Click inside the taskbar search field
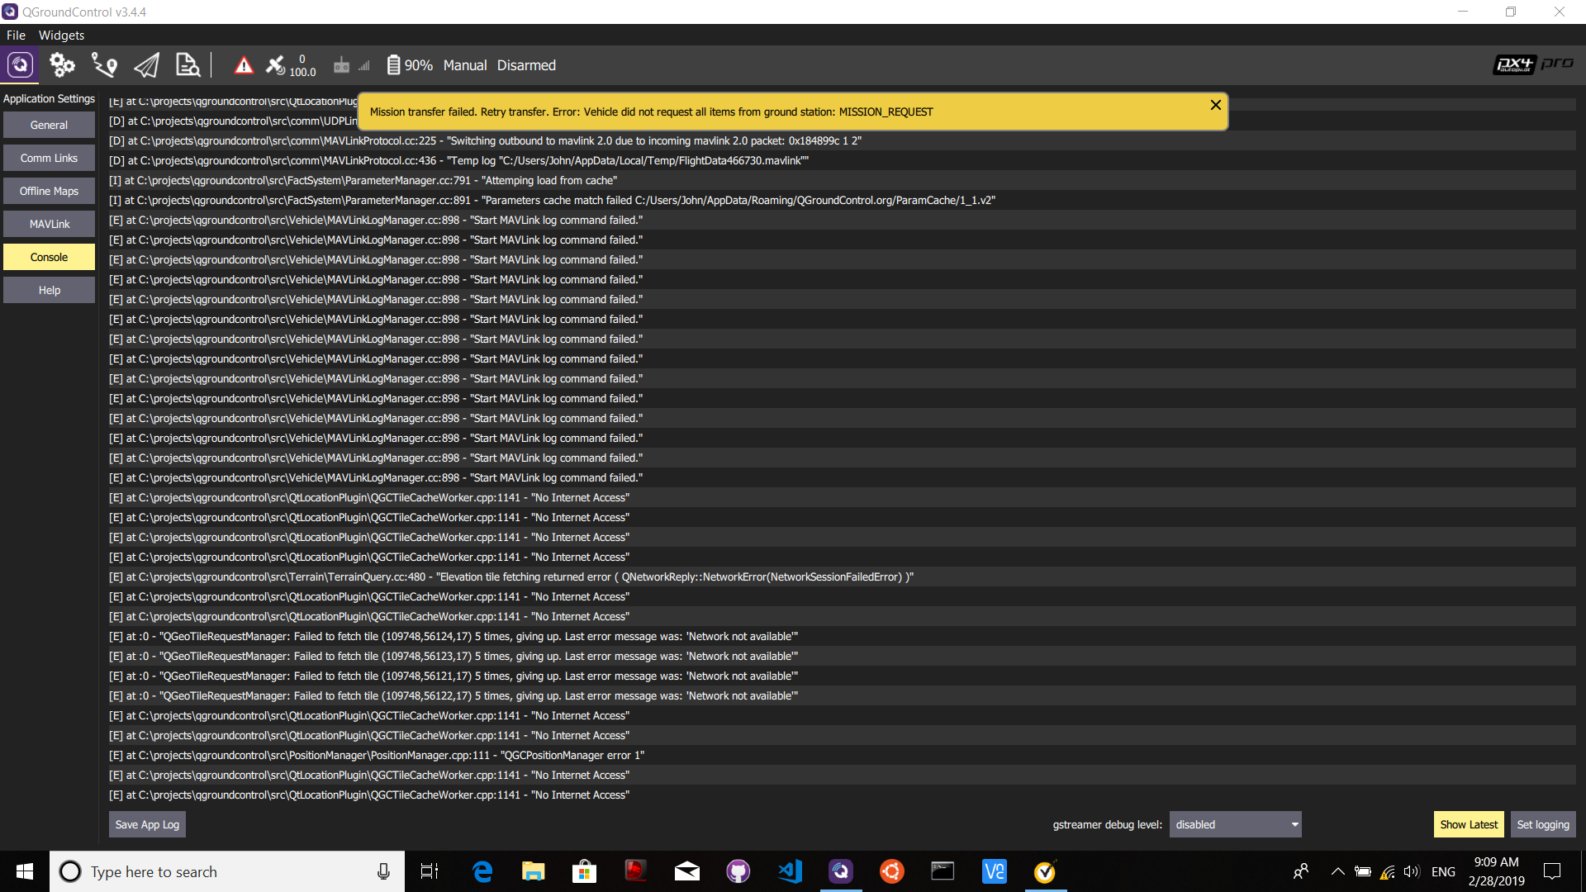The height and width of the screenshot is (892, 1586). [x=207, y=871]
